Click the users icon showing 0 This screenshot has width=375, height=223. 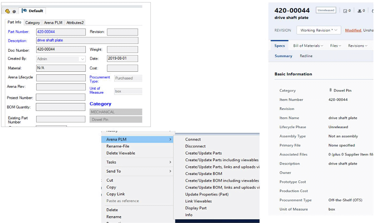tap(360, 10)
